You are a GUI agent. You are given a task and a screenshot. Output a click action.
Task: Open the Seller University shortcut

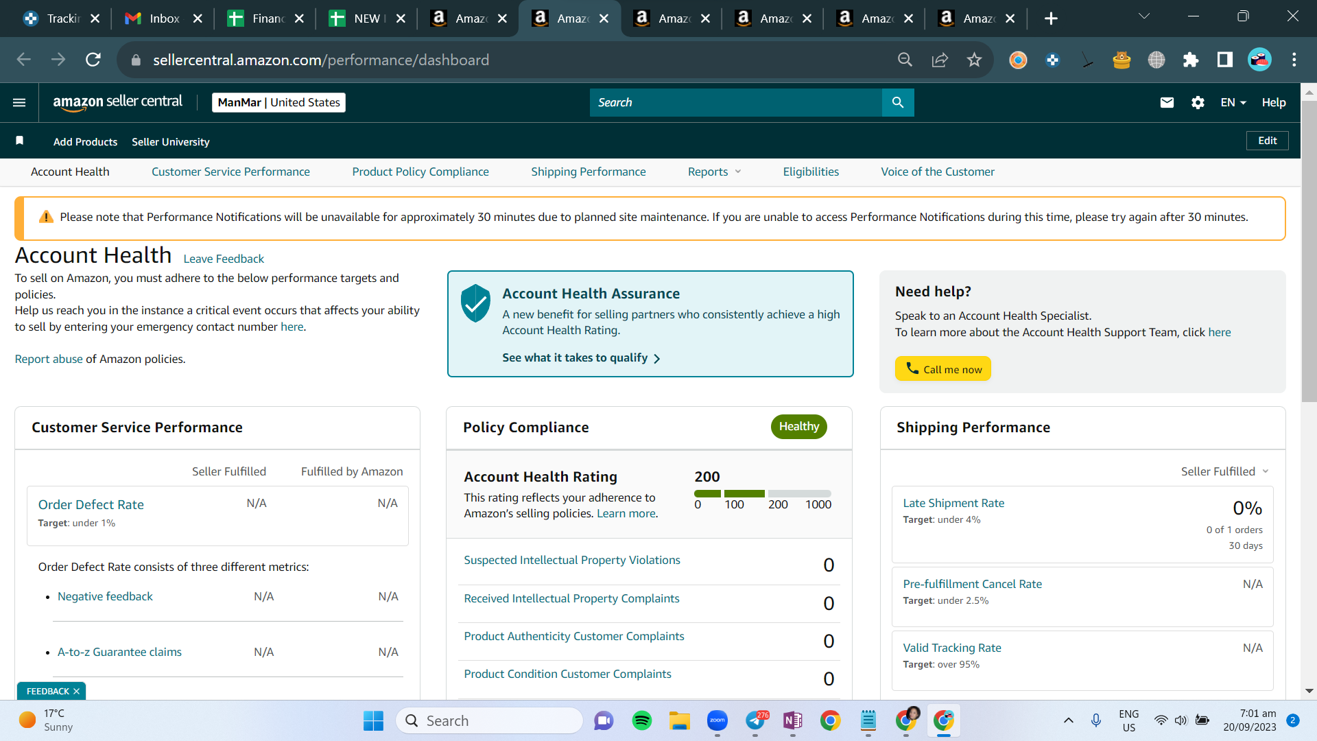[x=171, y=141]
